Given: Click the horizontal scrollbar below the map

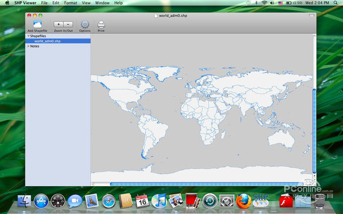Looking at the screenshot, I should tap(206, 184).
